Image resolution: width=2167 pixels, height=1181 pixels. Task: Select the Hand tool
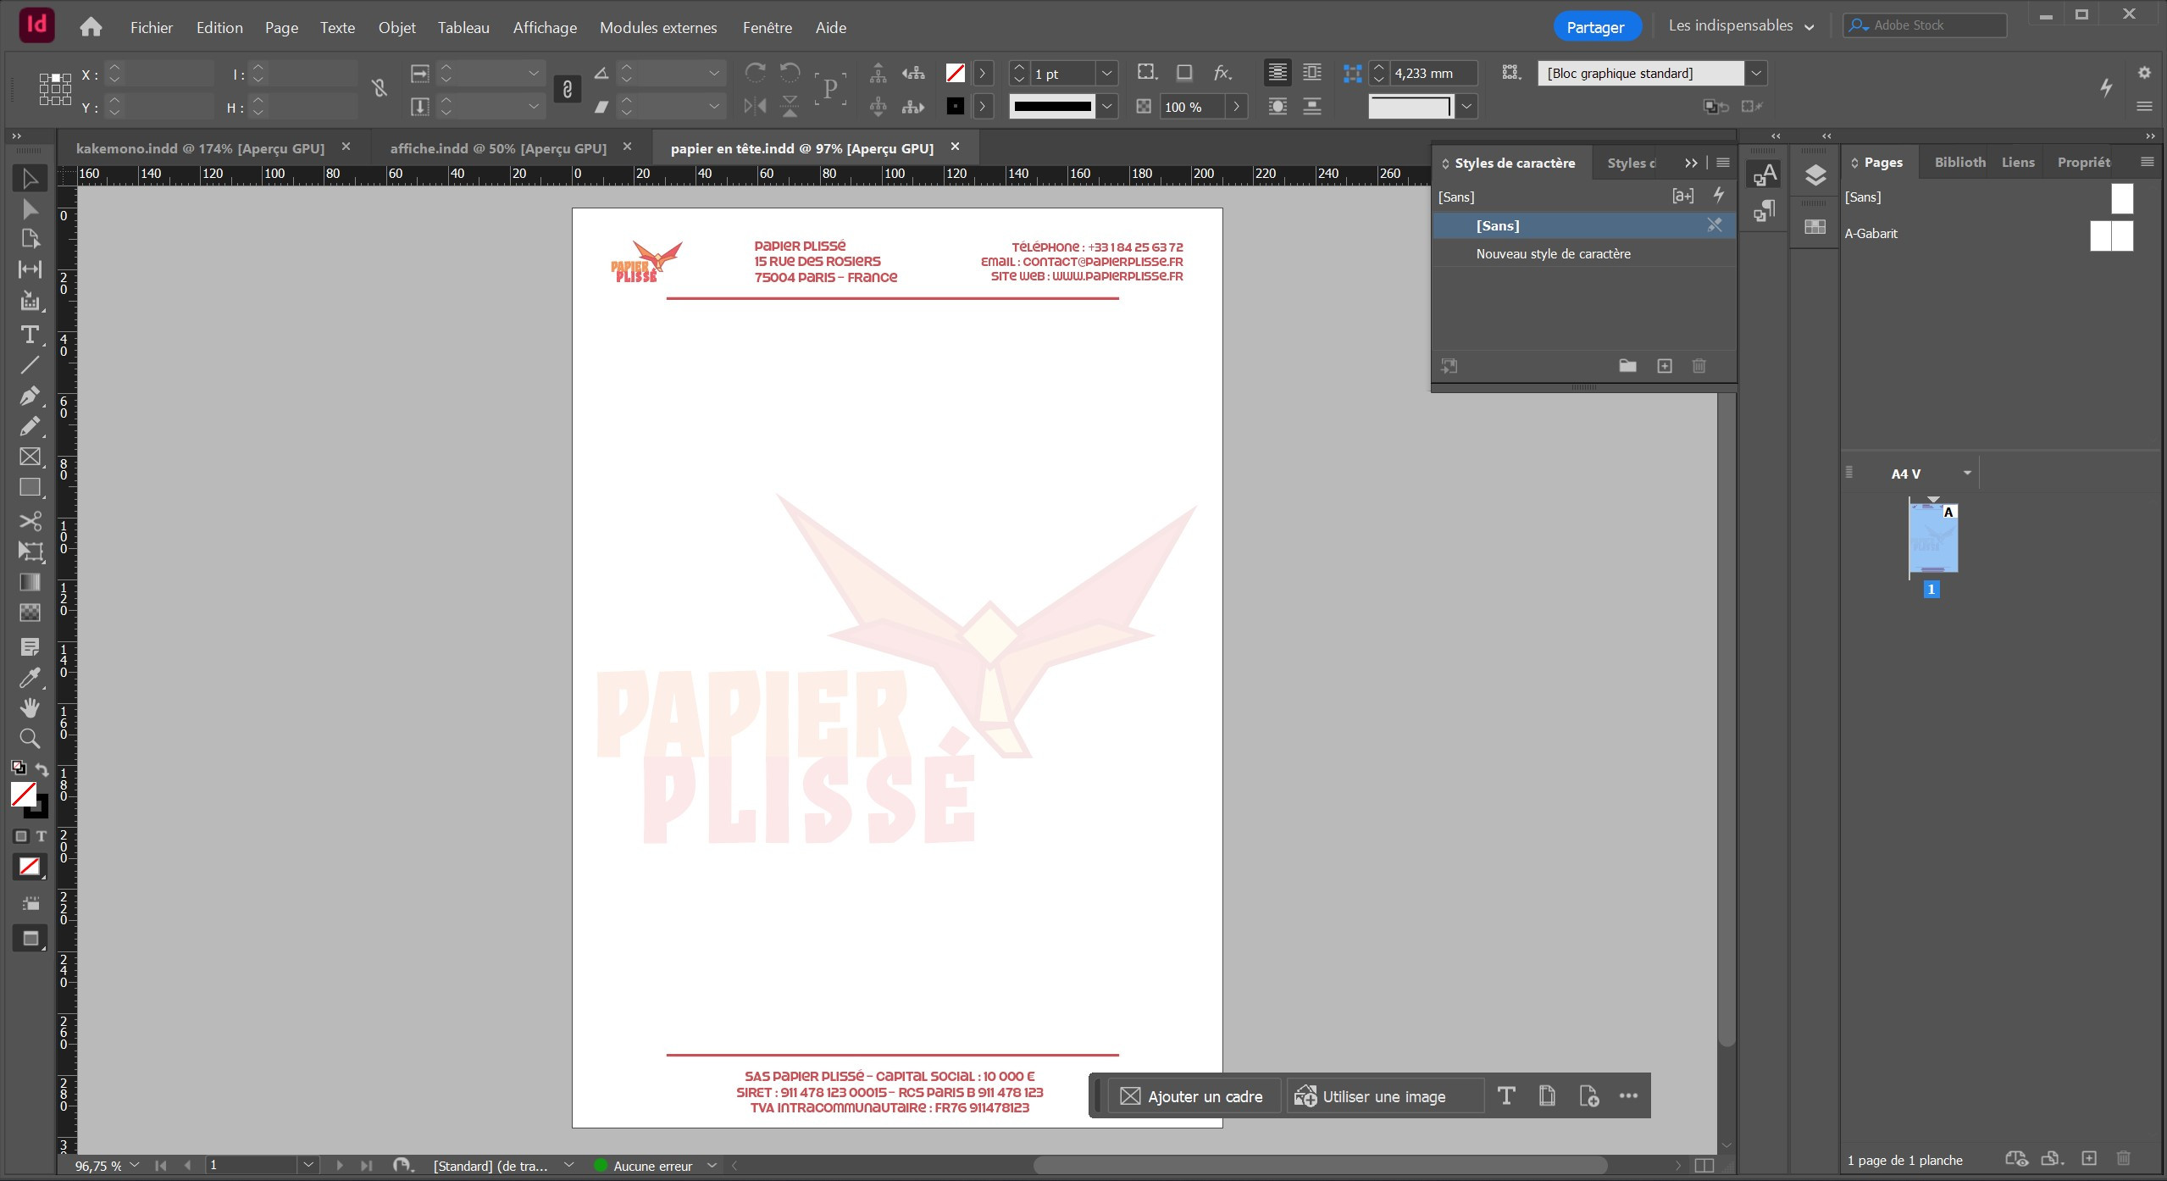(x=30, y=708)
